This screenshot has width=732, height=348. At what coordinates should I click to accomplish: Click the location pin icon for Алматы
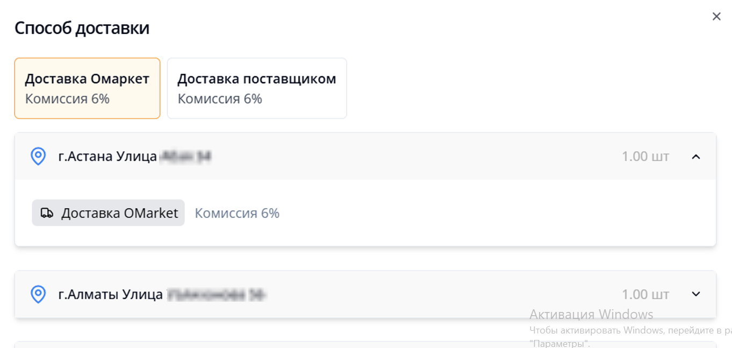coord(38,294)
